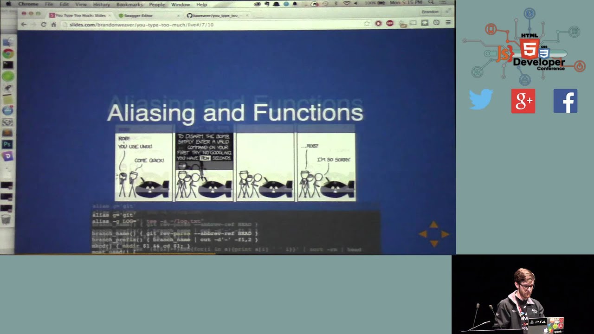Close the GitHub baweaver tab
Screen dimensions: 594x334
[247, 15]
